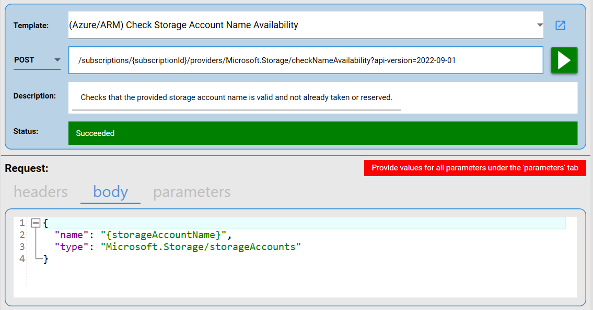Viewport: 593px width, 310px height.
Task: Click the {storageAccountName} value in body
Action: tap(164, 235)
